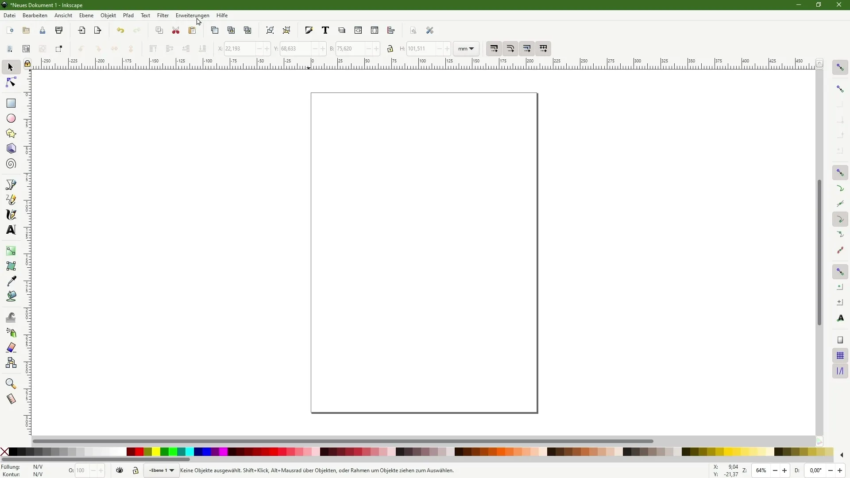Image resolution: width=850 pixels, height=478 pixels.
Task: Open the color palette menu arrow
Action: 842,455
